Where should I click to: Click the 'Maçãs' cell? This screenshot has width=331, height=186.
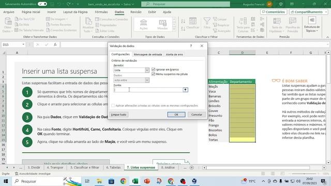click(x=218, y=86)
